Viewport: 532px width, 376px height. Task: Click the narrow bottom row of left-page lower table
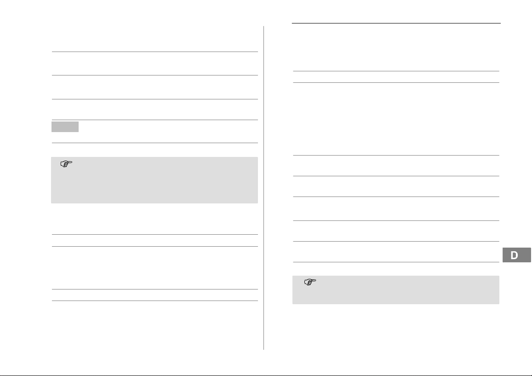click(154, 295)
